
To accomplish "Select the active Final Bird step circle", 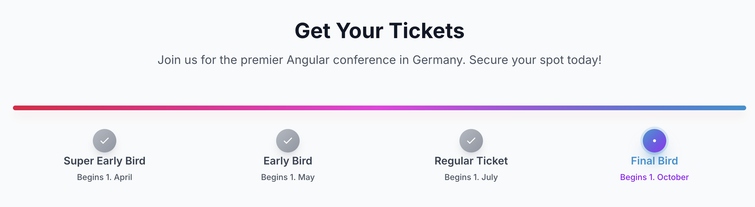I will [x=654, y=141].
